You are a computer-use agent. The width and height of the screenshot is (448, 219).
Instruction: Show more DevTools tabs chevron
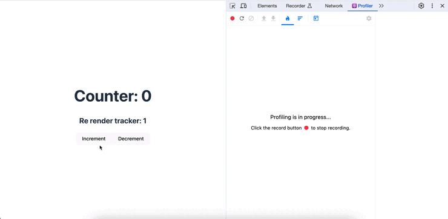[381, 5]
